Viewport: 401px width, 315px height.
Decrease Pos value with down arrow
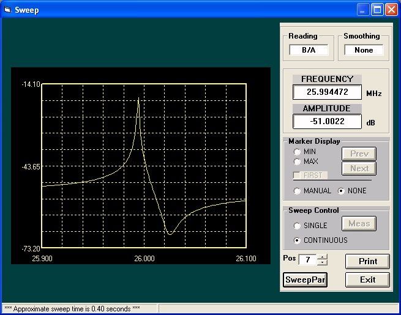click(x=323, y=262)
